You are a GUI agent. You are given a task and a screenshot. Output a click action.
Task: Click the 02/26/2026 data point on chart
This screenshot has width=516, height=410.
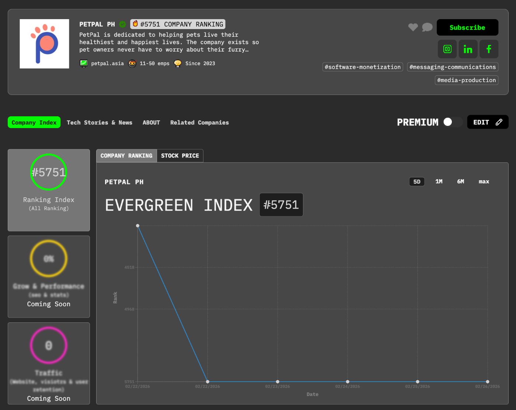[x=487, y=382]
